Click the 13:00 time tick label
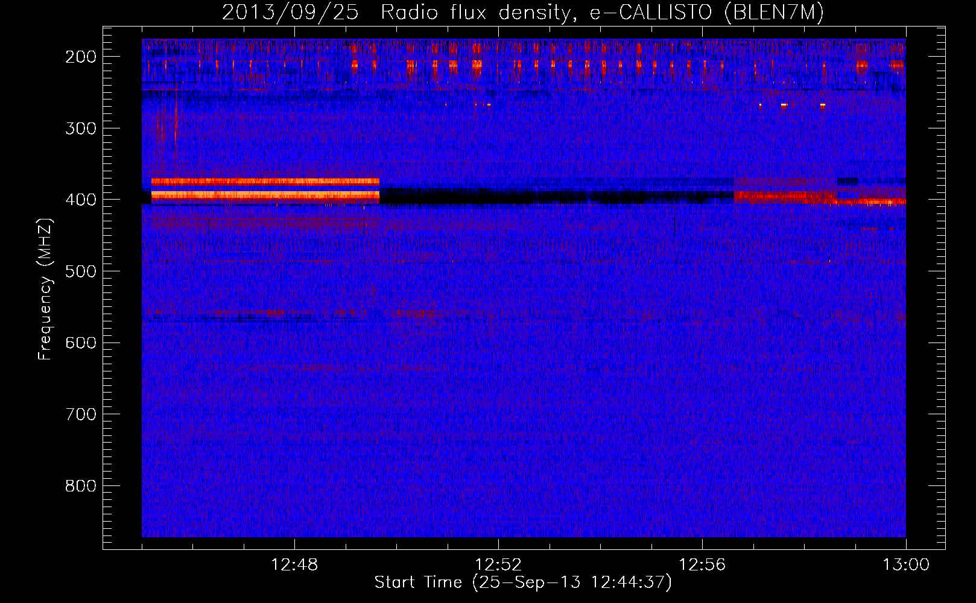The height and width of the screenshot is (603, 976). coord(906,565)
